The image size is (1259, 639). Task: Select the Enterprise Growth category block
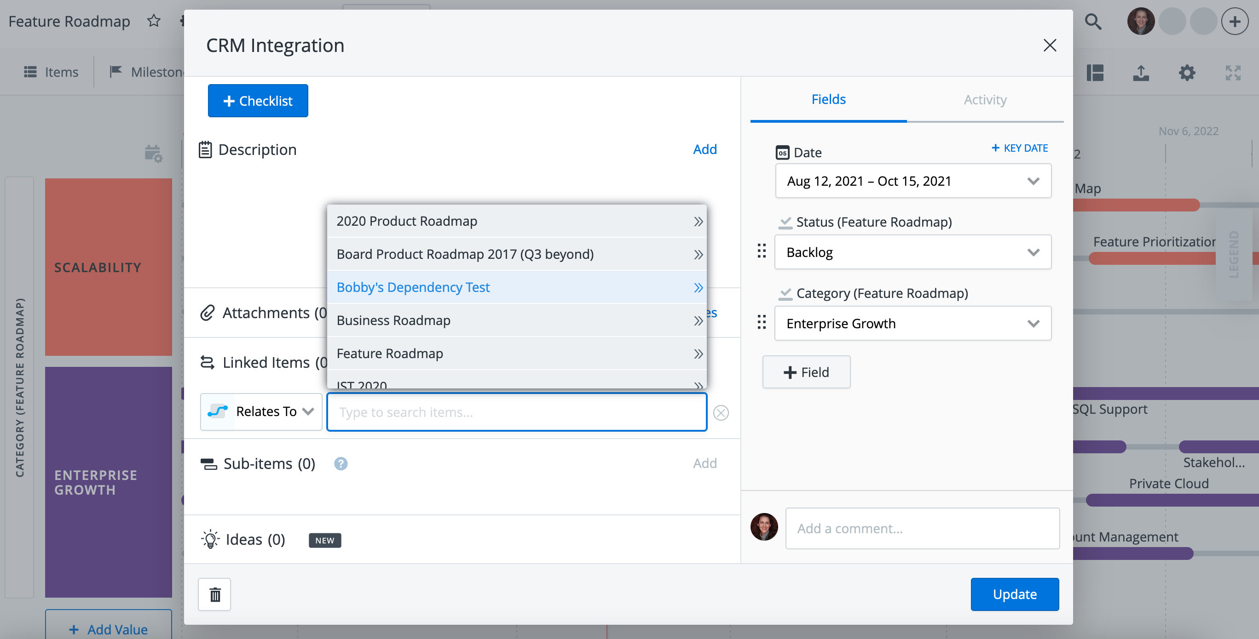(109, 482)
